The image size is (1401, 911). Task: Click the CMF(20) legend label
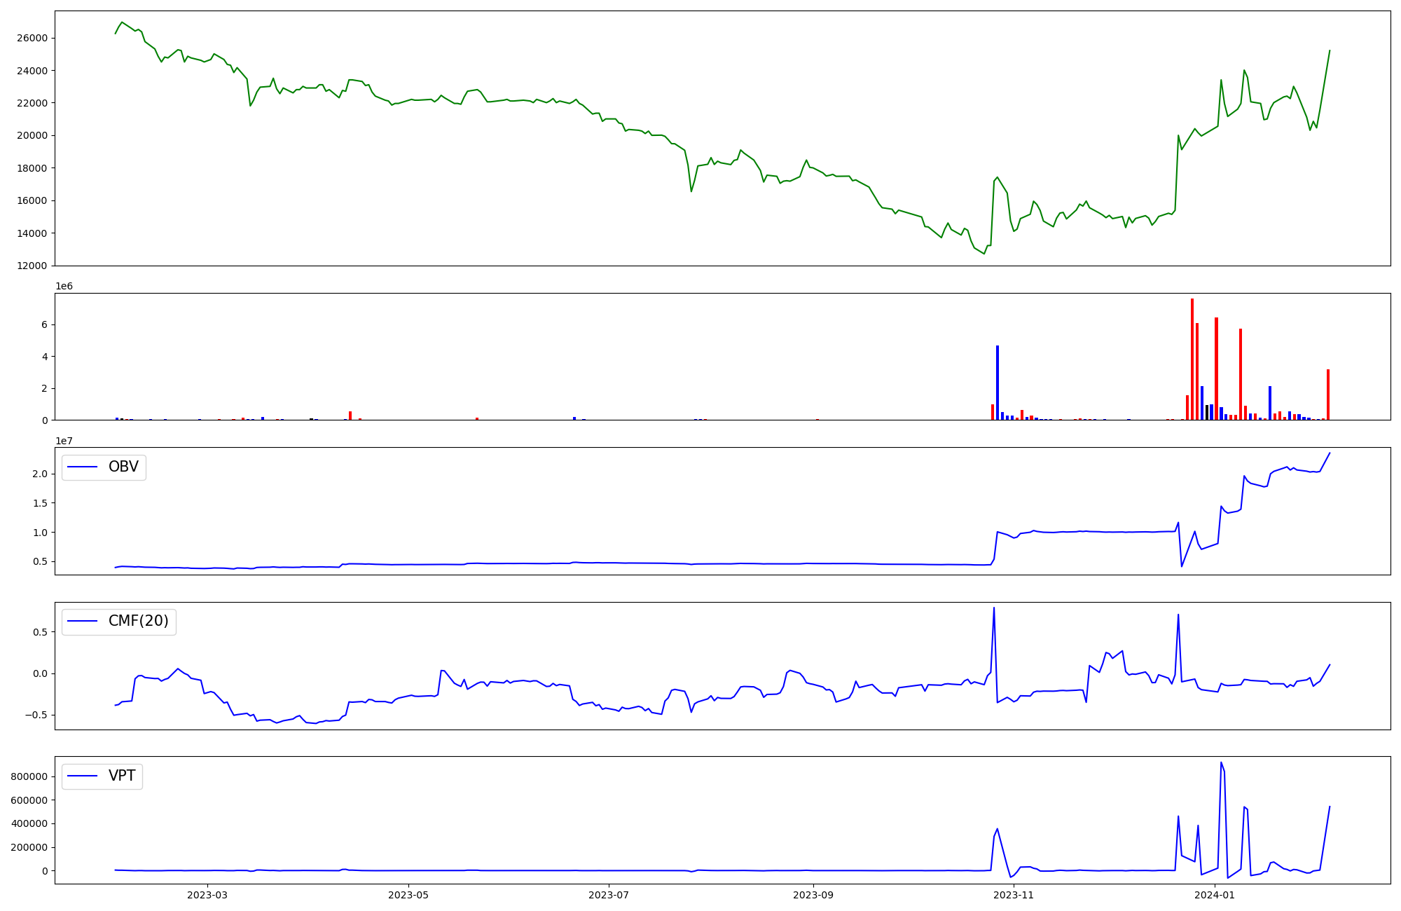coord(139,621)
